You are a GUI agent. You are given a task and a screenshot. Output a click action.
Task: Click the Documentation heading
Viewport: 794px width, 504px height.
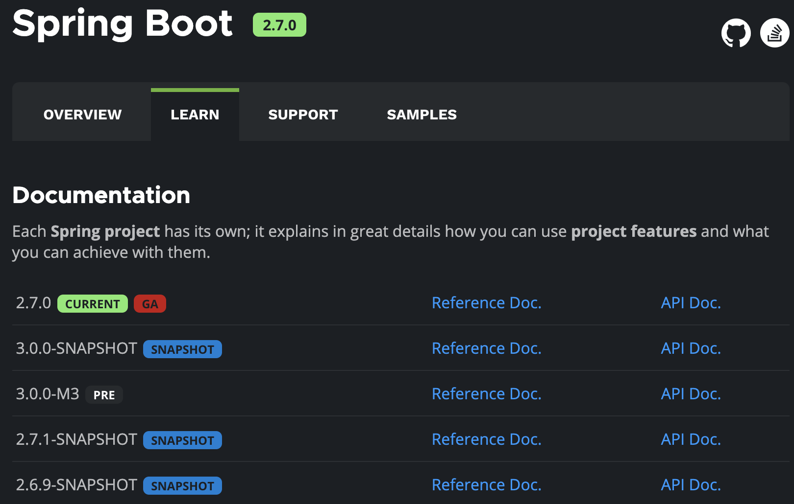coord(101,195)
